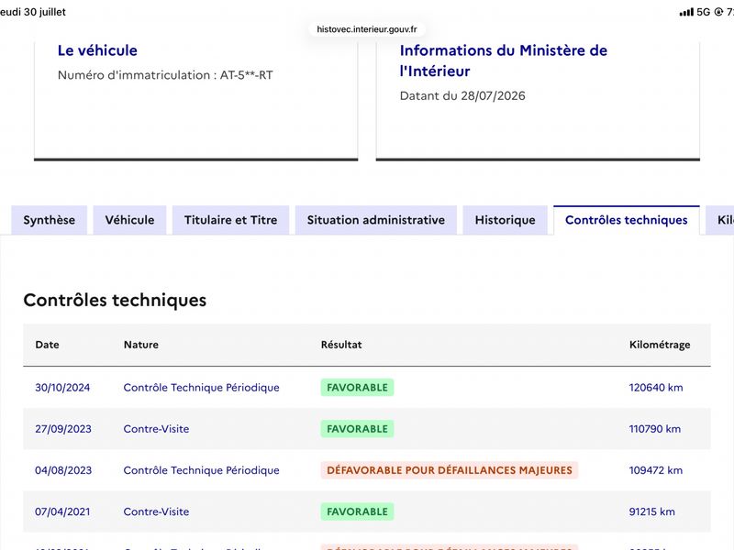Click 'Datant du 28/07/2026' text
This screenshot has width=734, height=550.
(x=462, y=96)
